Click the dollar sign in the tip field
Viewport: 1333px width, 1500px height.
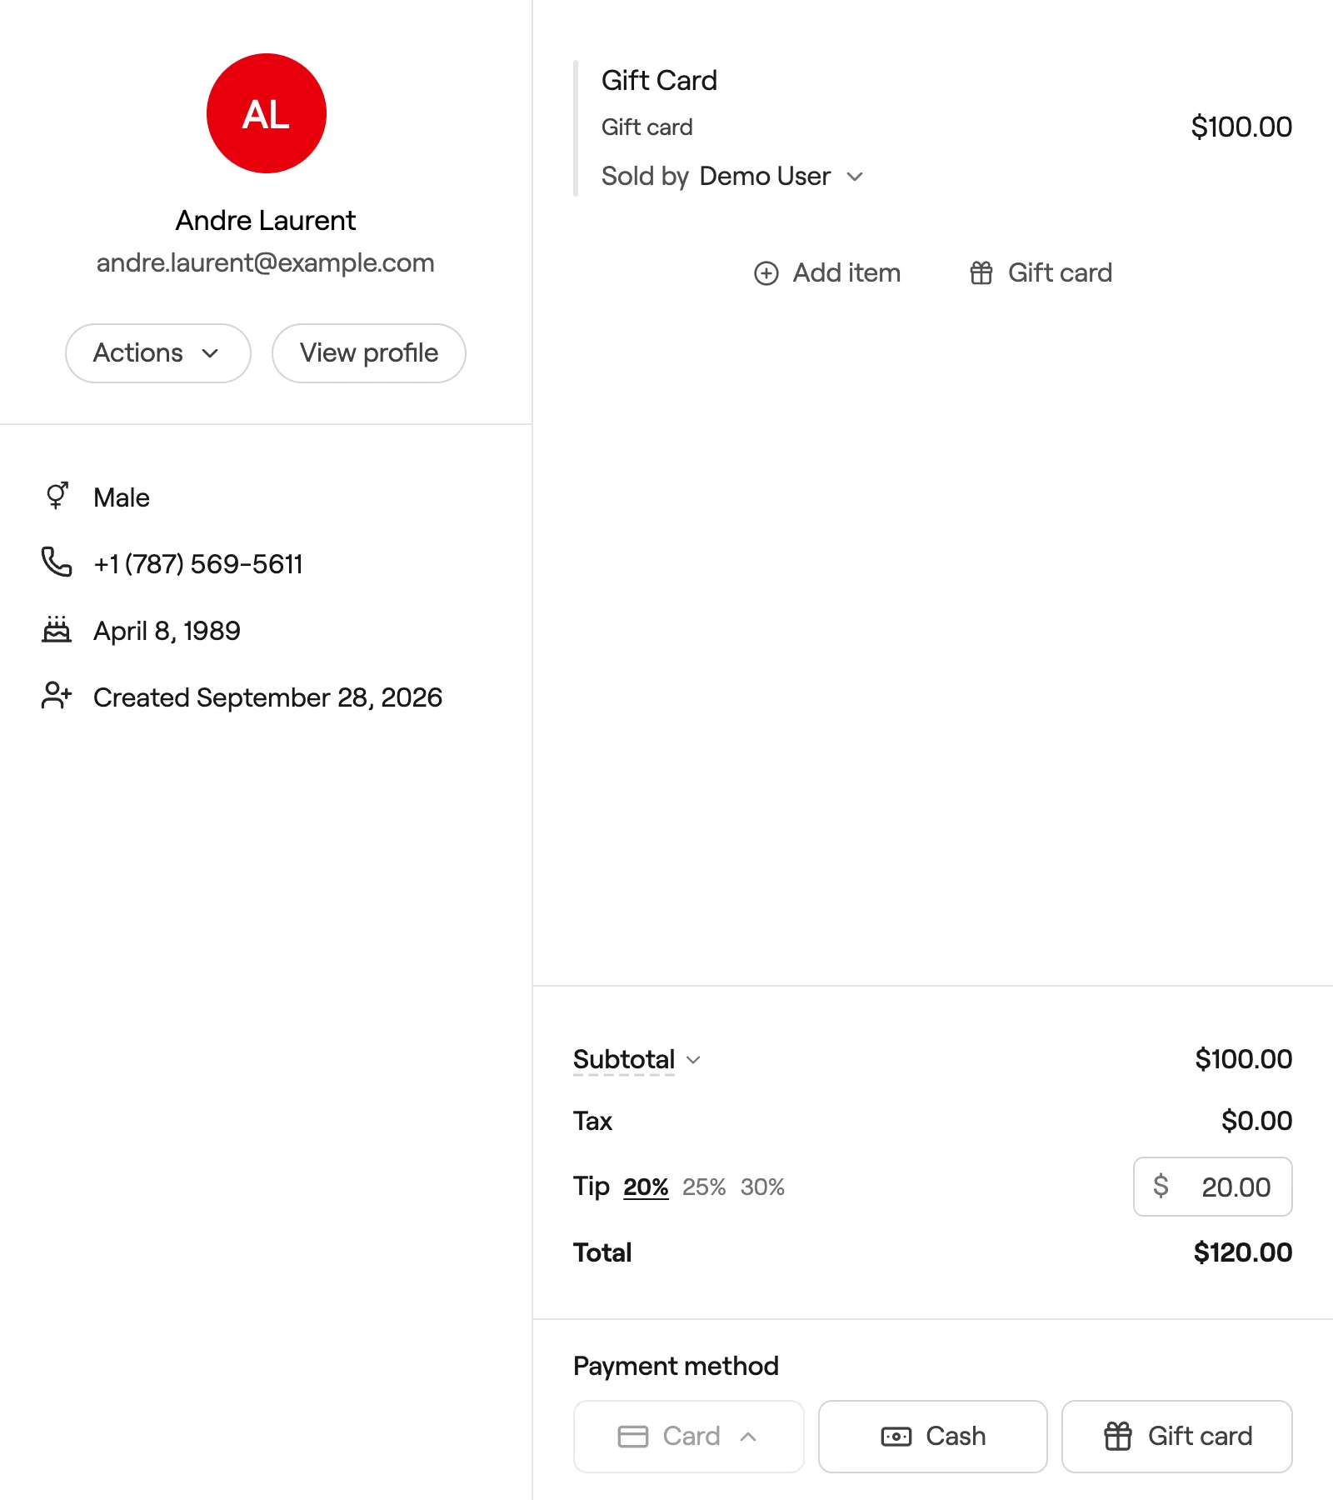click(x=1161, y=1186)
